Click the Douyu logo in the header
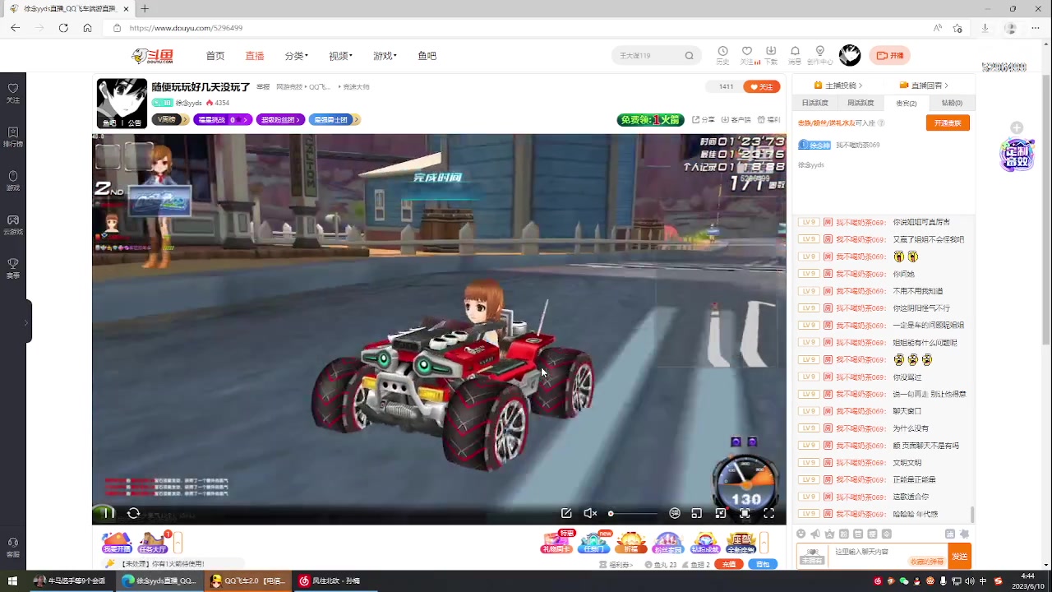Screen dimensions: 1052x592 click(153, 56)
